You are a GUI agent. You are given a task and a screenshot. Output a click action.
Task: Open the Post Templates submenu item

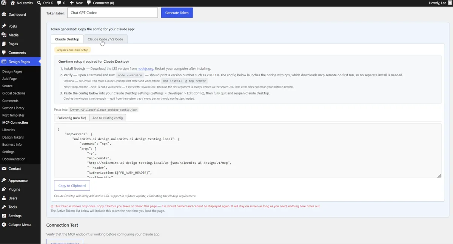pos(13,115)
